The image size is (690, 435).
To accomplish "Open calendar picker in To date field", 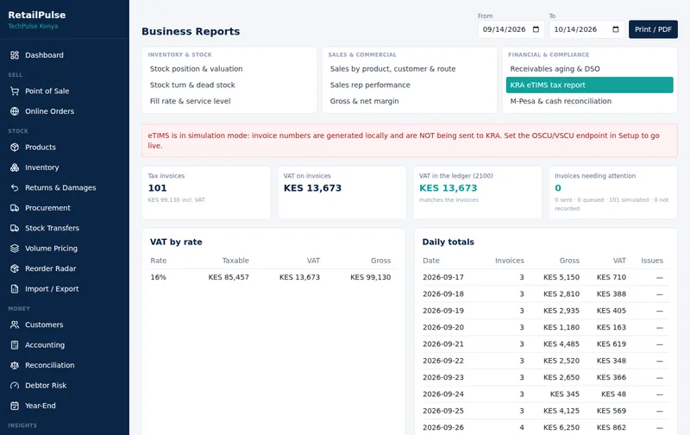I will [616, 29].
